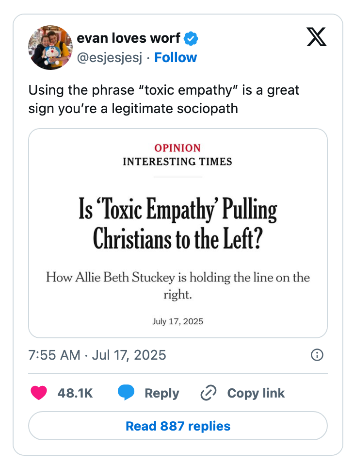Follow the @esjesjesj account
The height and width of the screenshot is (465, 354).
[175, 58]
